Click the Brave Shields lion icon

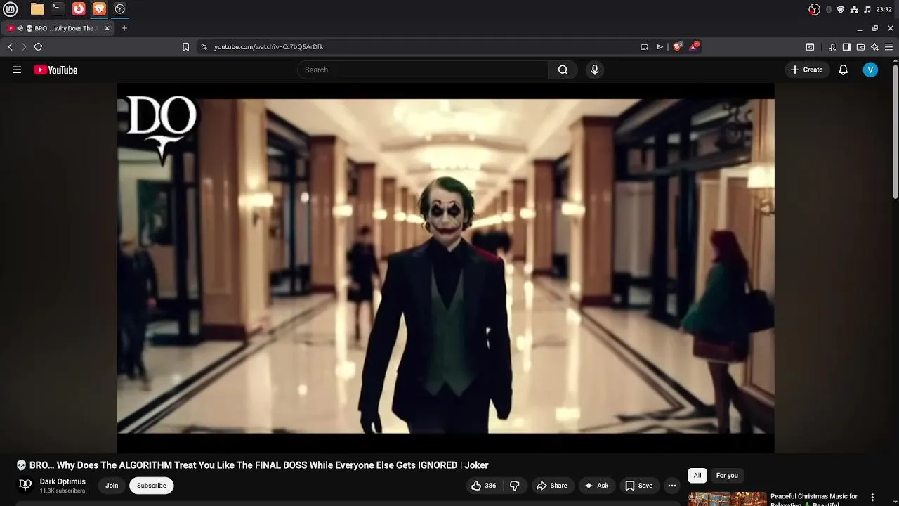pos(677,46)
